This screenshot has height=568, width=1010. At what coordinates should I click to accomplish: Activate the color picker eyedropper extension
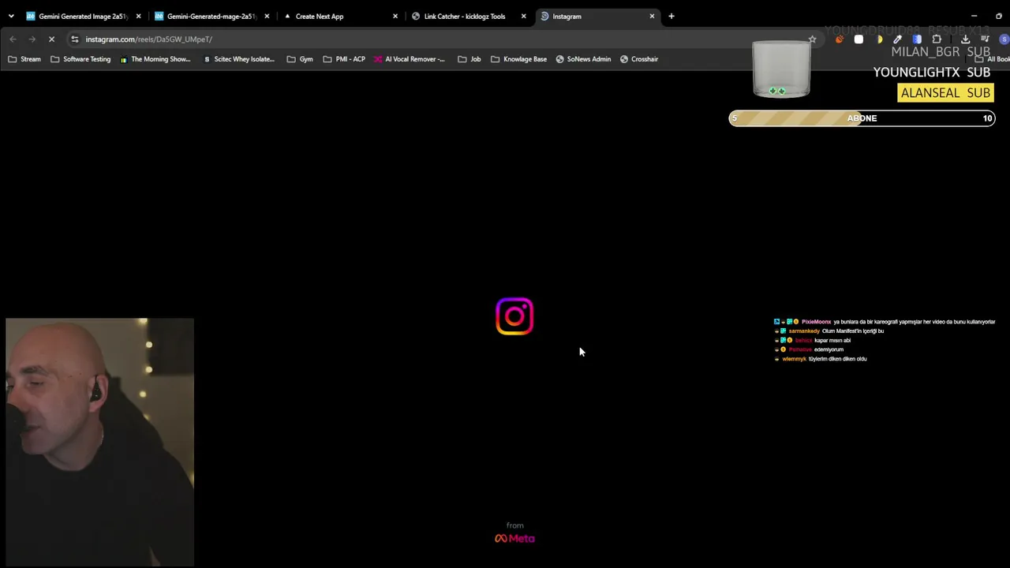click(x=897, y=39)
